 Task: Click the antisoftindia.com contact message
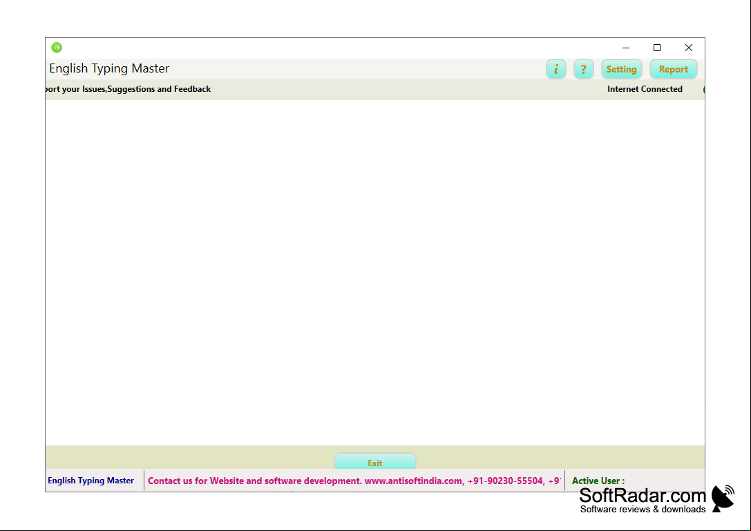click(354, 481)
